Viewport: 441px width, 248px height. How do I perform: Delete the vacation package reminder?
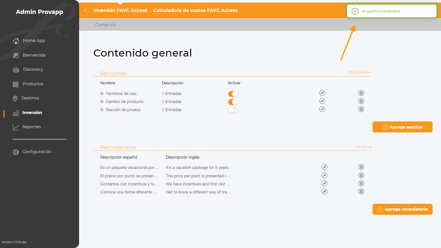pyautogui.click(x=361, y=167)
